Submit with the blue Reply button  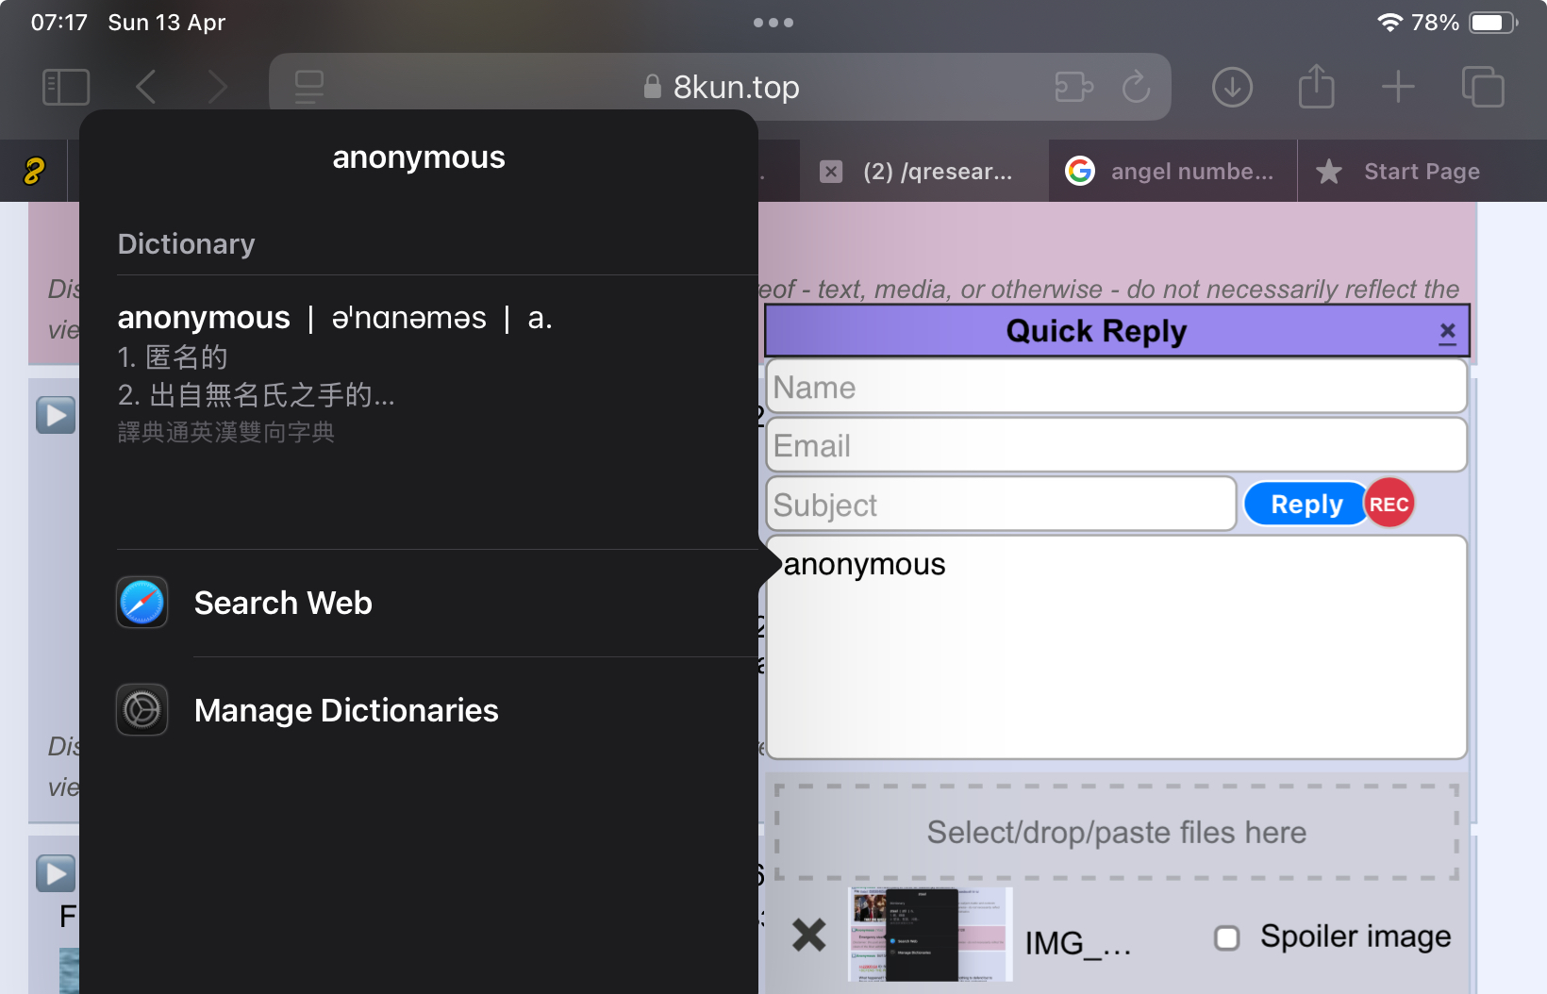[x=1306, y=505]
